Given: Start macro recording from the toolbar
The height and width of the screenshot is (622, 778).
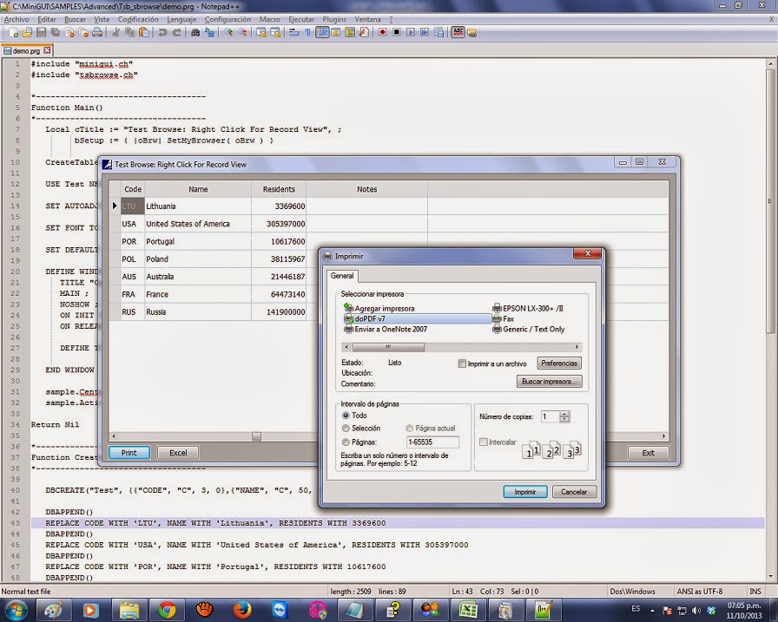Looking at the screenshot, I should pos(383,33).
